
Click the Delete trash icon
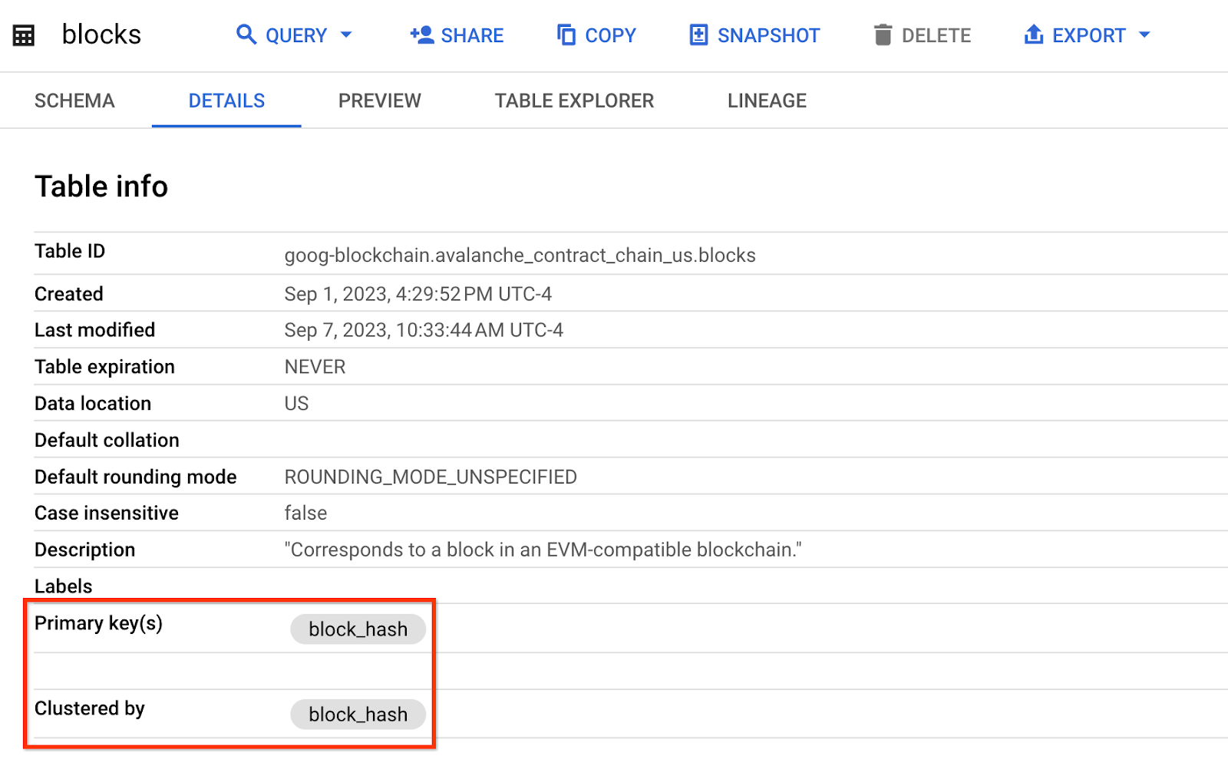point(883,35)
